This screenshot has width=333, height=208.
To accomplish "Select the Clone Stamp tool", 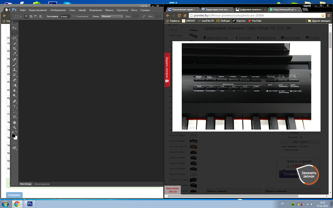I will click(x=15, y=69).
